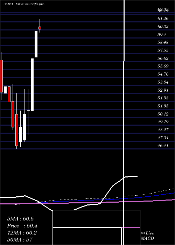Click the 56.62 price axis label
The width and height of the screenshot is (175, 245).
(x=163, y=58)
